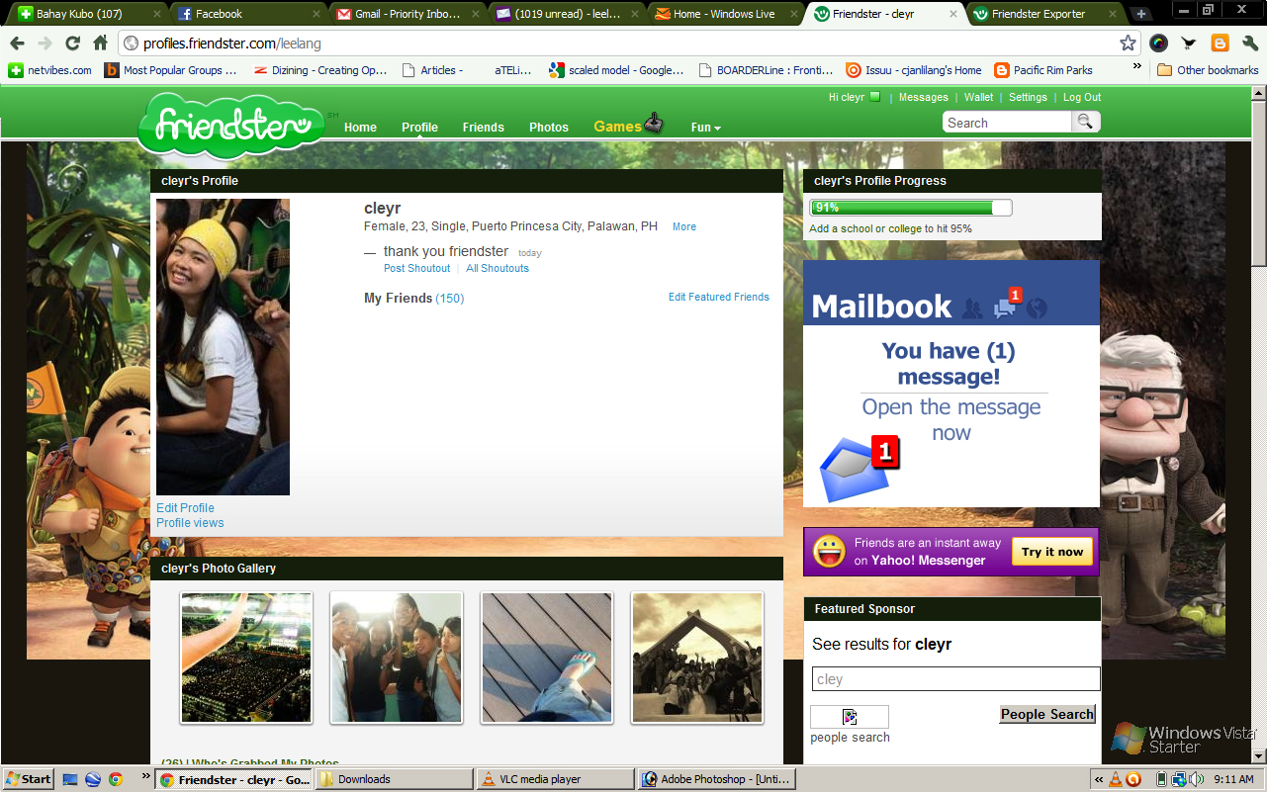Click the home icon in browser toolbar
1268x793 pixels.
(x=100, y=44)
